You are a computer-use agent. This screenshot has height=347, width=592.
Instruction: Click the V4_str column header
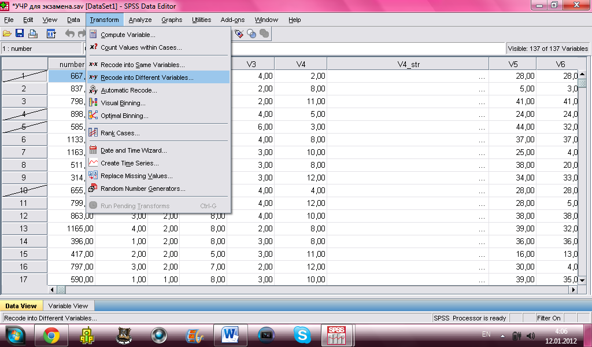[x=408, y=64]
